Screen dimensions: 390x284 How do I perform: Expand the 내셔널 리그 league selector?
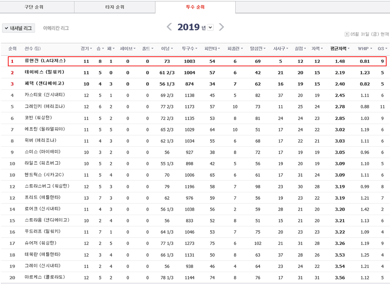pyautogui.click(x=18, y=28)
